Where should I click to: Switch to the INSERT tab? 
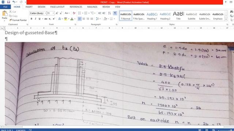click(x=29, y=7)
